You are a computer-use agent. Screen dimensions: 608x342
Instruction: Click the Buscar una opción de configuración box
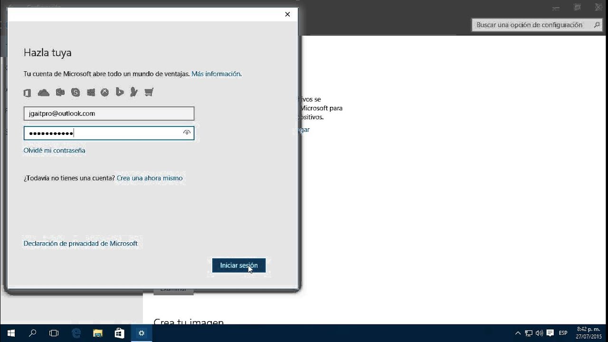tap(537, 25)
